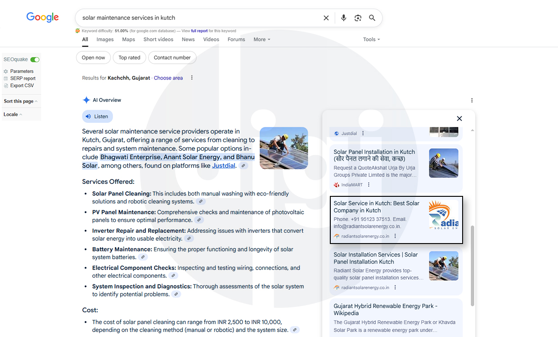Click the magnifier search icon
Image resolution: width=558 pixels, height=337 pixels.
pyautogui.click(x=372, y=18)
